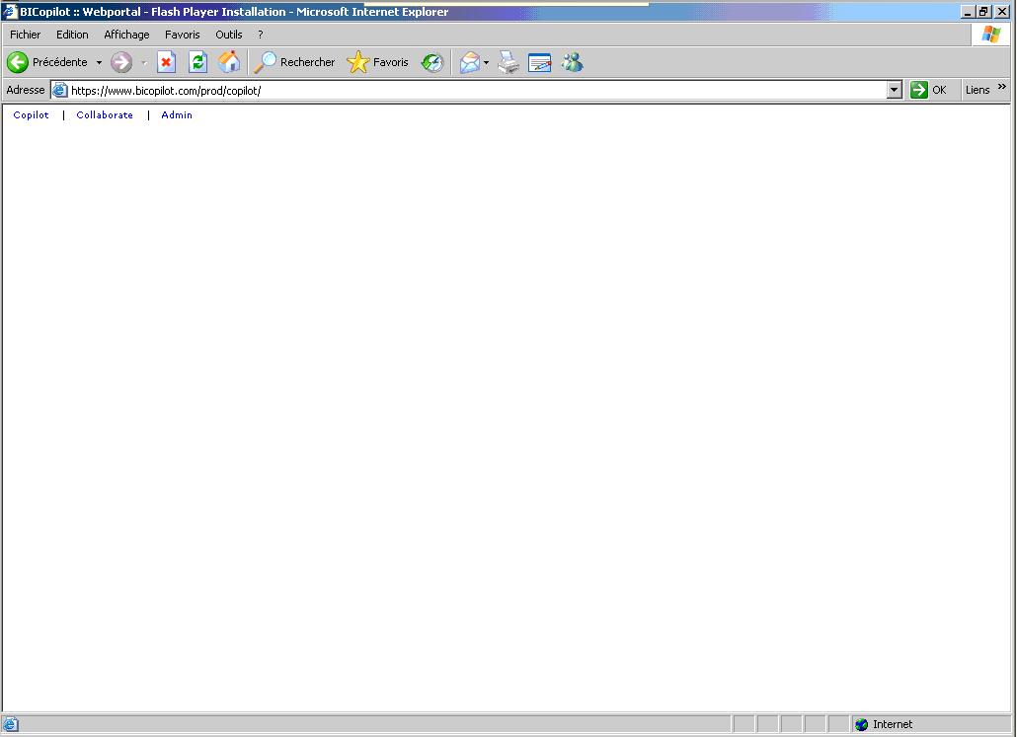Viewport: 1017px width, 737px height.
Task: Open the Favoris star panel
Action: [x=378, y=62]
